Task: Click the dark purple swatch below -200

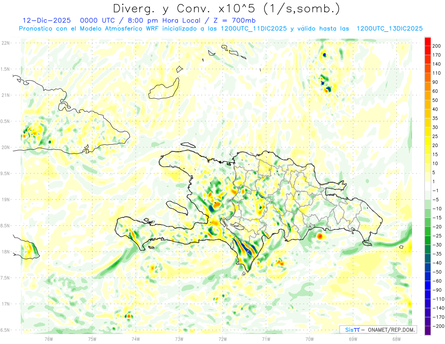Action: [428, 331]
